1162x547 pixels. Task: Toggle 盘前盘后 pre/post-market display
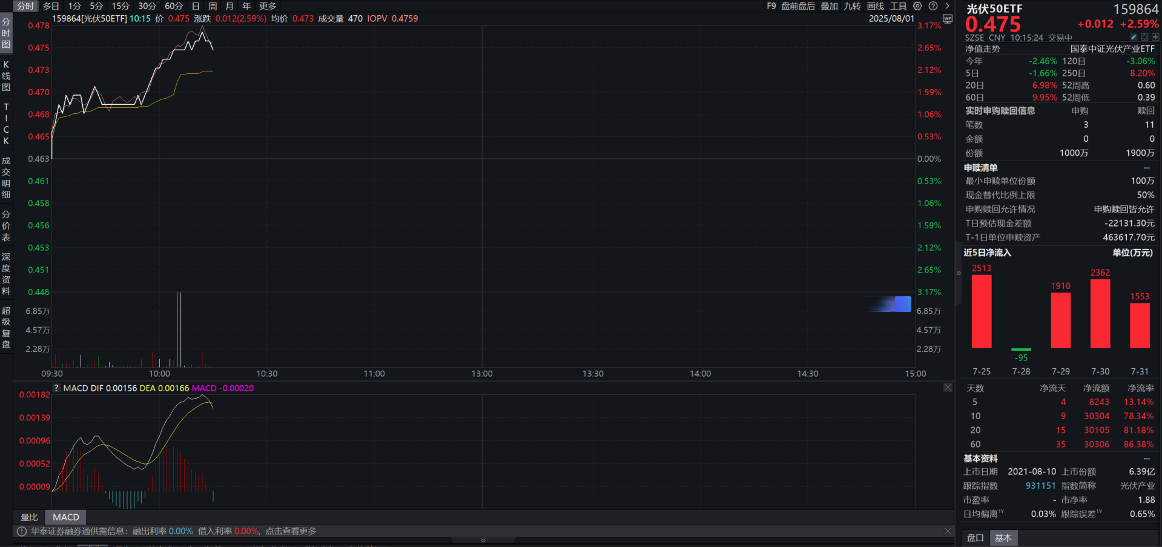point(798,6)
